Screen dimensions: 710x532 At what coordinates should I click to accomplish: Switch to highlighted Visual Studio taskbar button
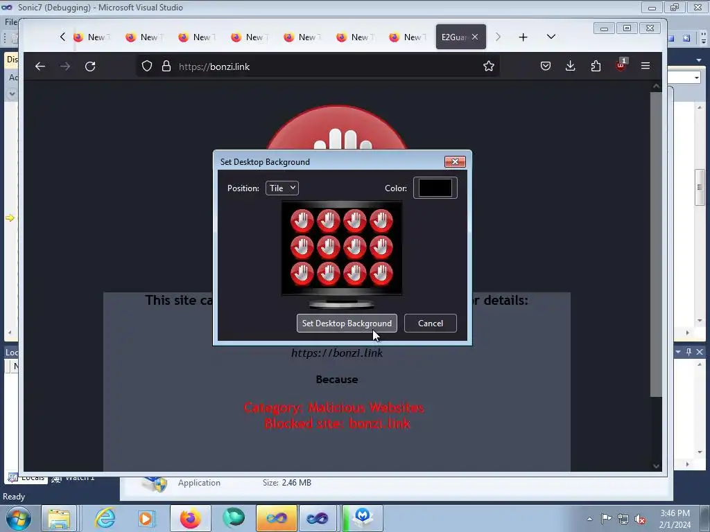tap(277, 518)
